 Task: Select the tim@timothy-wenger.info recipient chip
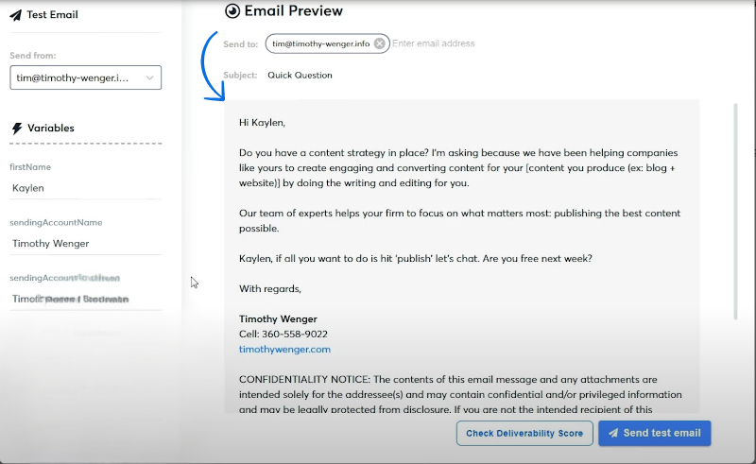coord(320,43)
